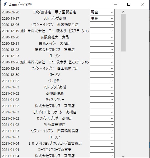The height and width of the screenshot is (158, 150).
Task: Minimize the Zaimデータ変換 window
Action: point(115,4)
